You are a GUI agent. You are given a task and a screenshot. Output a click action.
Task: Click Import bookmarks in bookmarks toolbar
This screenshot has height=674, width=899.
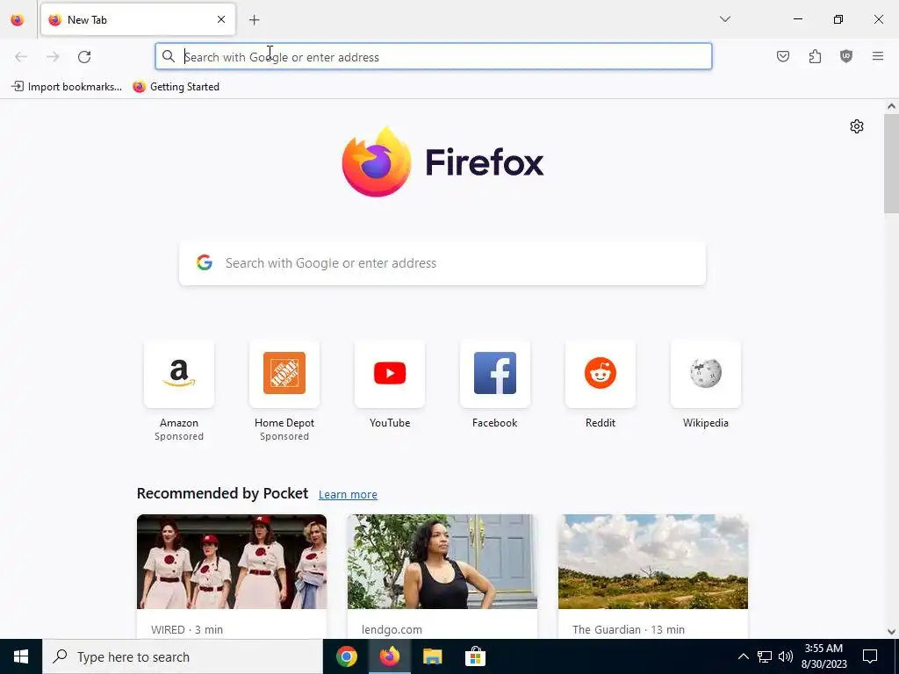[x=67, y=87]
